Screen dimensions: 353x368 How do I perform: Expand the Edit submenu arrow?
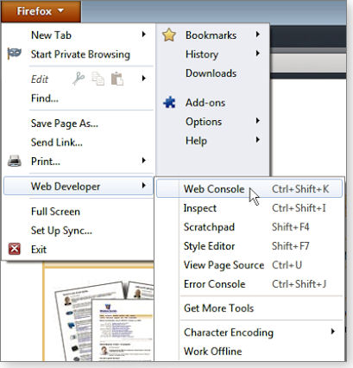click(144, 79)
